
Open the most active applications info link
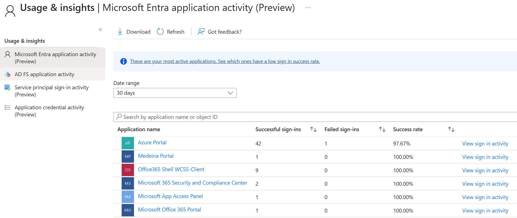click(x=225, y=61)
